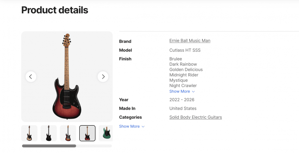This screenshot has width=299, height=153.
Task: Click the Mystique finish name
Action: pyautogui.click(x=178, y=80)
